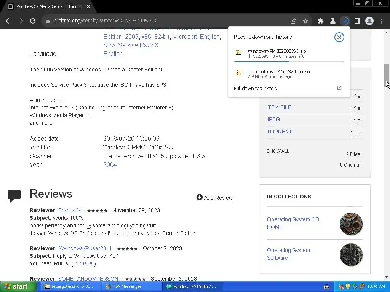
Task: Click the security shield tray icon
Action: (348, 287)
